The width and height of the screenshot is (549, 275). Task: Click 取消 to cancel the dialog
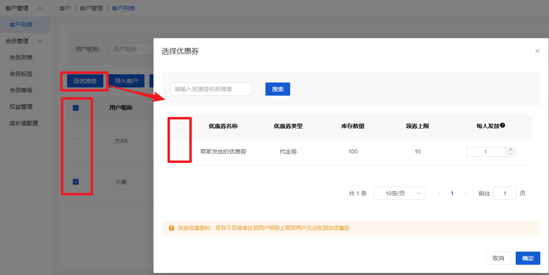pos(498,258)
